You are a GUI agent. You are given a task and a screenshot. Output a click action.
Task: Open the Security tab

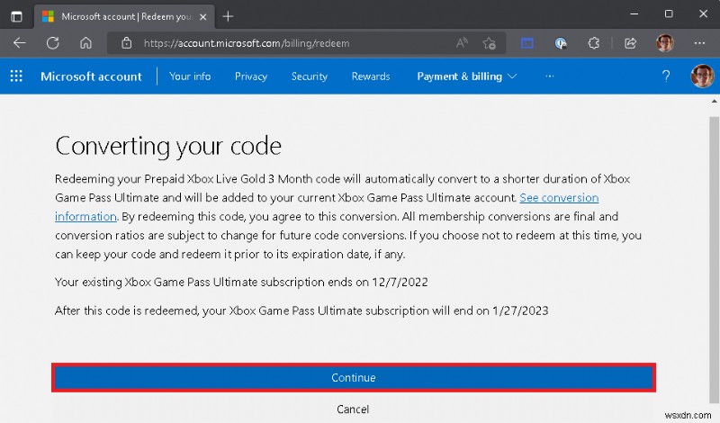click(x=310, y=76)
